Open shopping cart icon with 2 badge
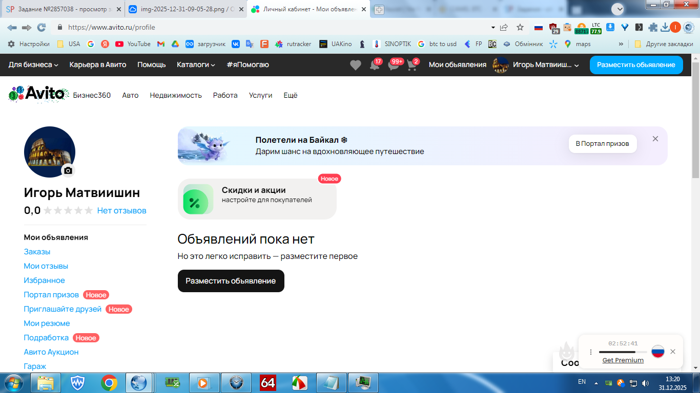700x393 pixels. coord(413,65)
